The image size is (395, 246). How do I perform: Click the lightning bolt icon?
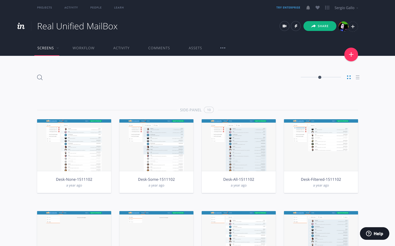pyautogui.click(x=296, y=26)
